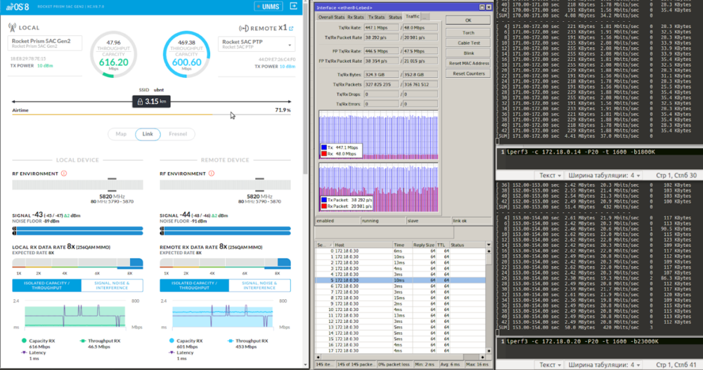The height and width of the screenshot is (370, 703).
Task: Open the remote device external link icon
Action: [291, 28]
